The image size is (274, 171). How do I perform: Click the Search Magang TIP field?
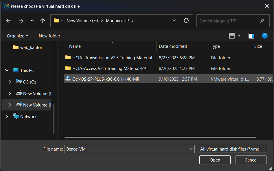coord(229,21)
